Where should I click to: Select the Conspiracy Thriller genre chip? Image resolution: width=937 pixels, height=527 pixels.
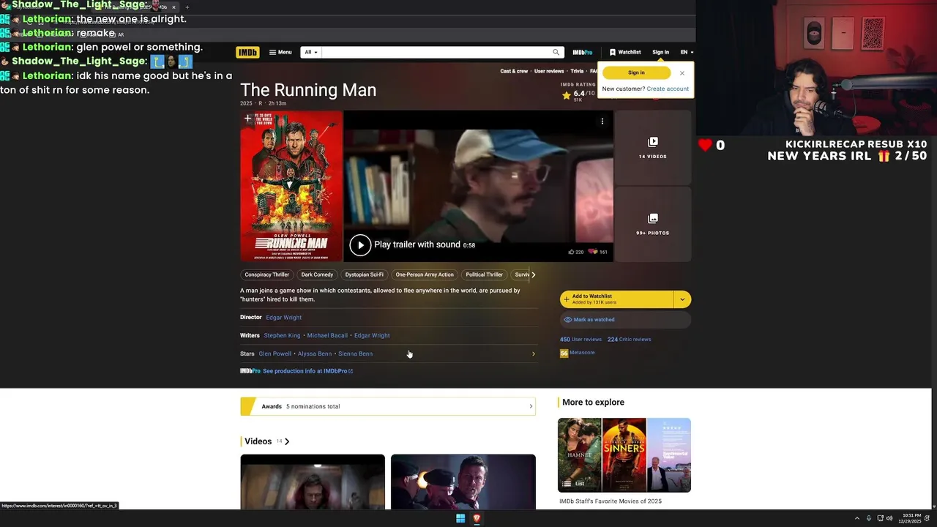point(267,274)
